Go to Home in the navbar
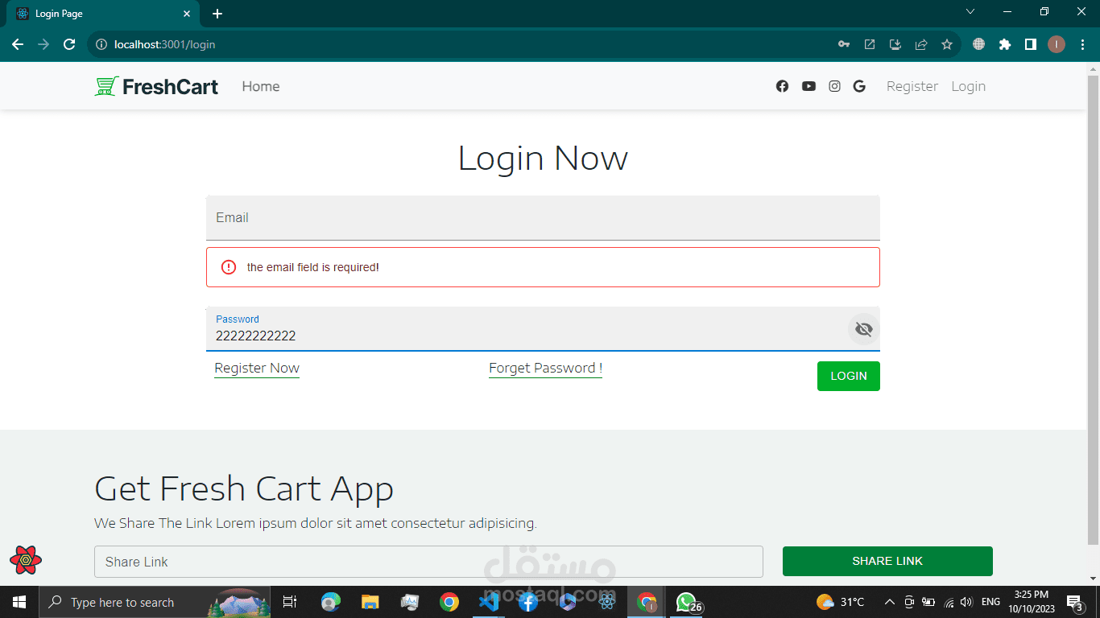1100x618 pixels. point(261,86)
